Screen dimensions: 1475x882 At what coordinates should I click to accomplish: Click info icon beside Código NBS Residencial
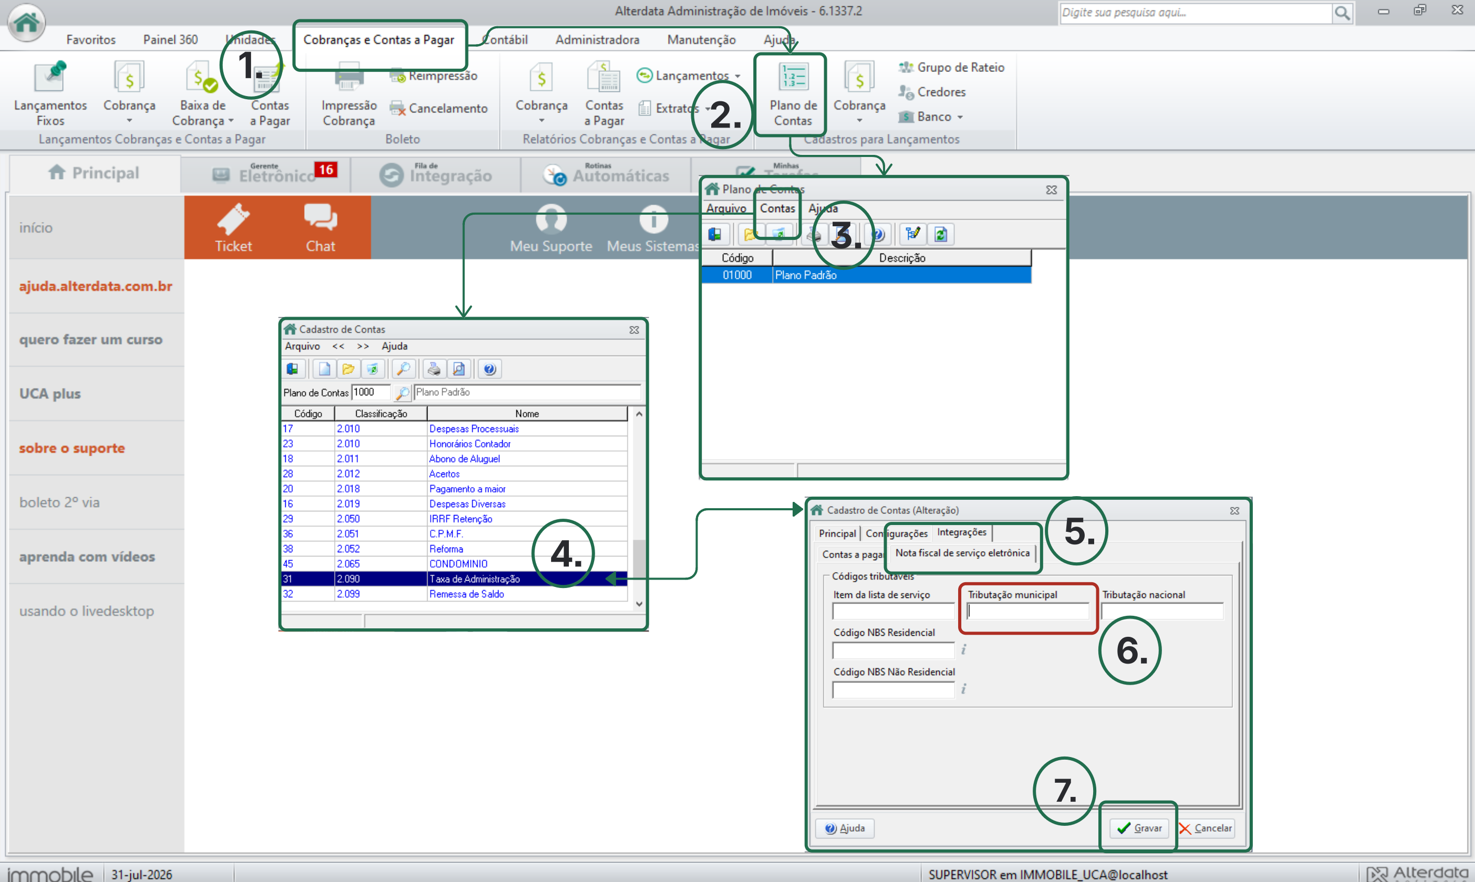(963, 649)
